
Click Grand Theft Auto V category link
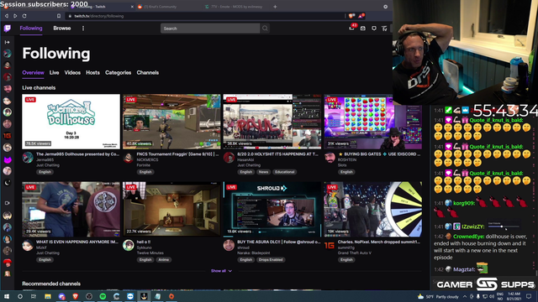click(x=355, y=253)
